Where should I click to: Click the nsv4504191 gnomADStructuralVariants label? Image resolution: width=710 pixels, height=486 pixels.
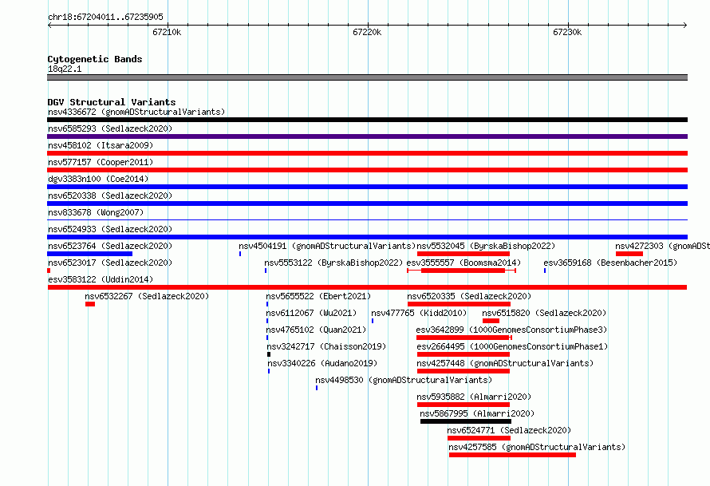click(x=327, y=246)
